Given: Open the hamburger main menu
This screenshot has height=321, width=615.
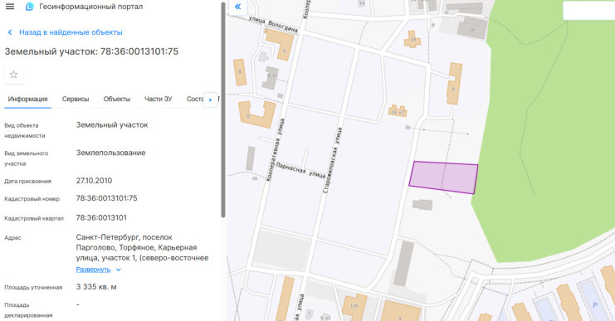Looking at the screenshot, I should pos(10,7).
